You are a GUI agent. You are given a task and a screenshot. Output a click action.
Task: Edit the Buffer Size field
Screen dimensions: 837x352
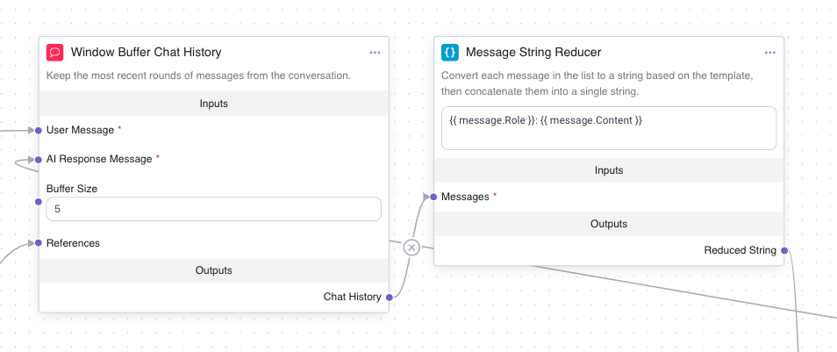[213, 209]
